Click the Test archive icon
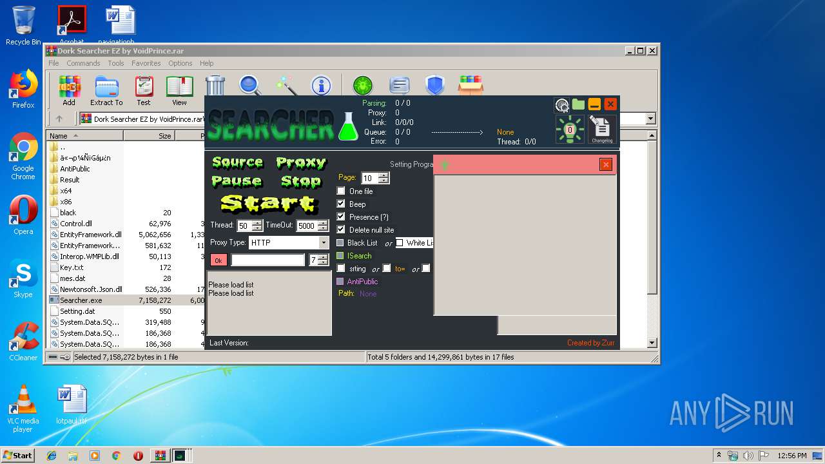The width and height of the screenshot is (825, 464). (143, 91)
